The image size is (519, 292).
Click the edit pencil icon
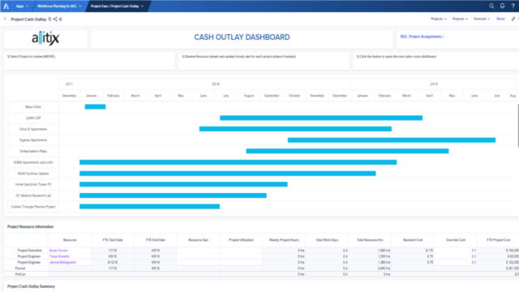[513, 19]
